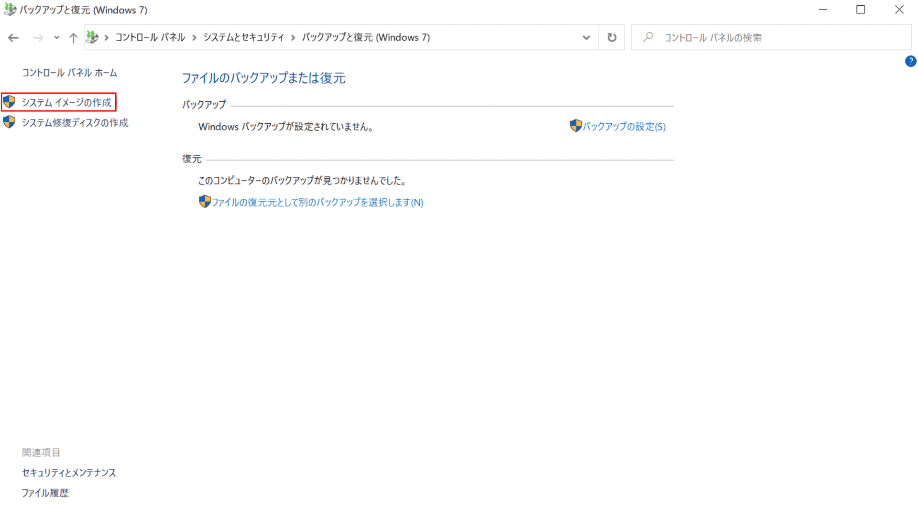Image resolution: width=918 pixels, height=509 pixels.
Task: Click the バックアップ section label
Action: point(204,105)
